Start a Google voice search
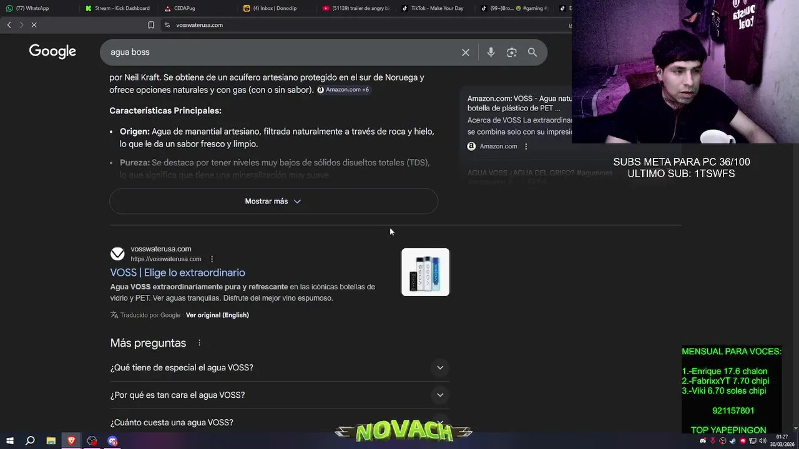Viewport: 799px width, 449px height. pos(491,52)
